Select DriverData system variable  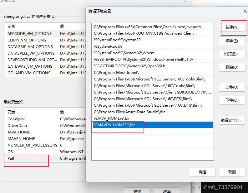point(46,126)
